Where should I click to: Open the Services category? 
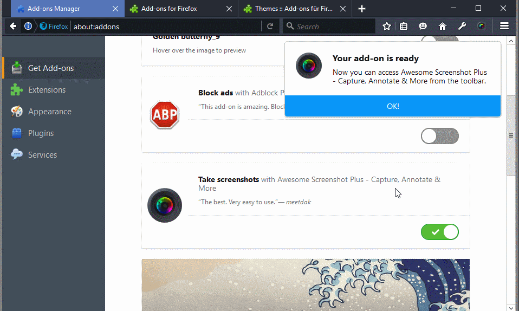(x=54, y=154)
